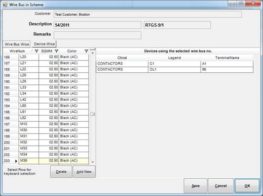Open the SQMM column filter icon

(57, 51)
